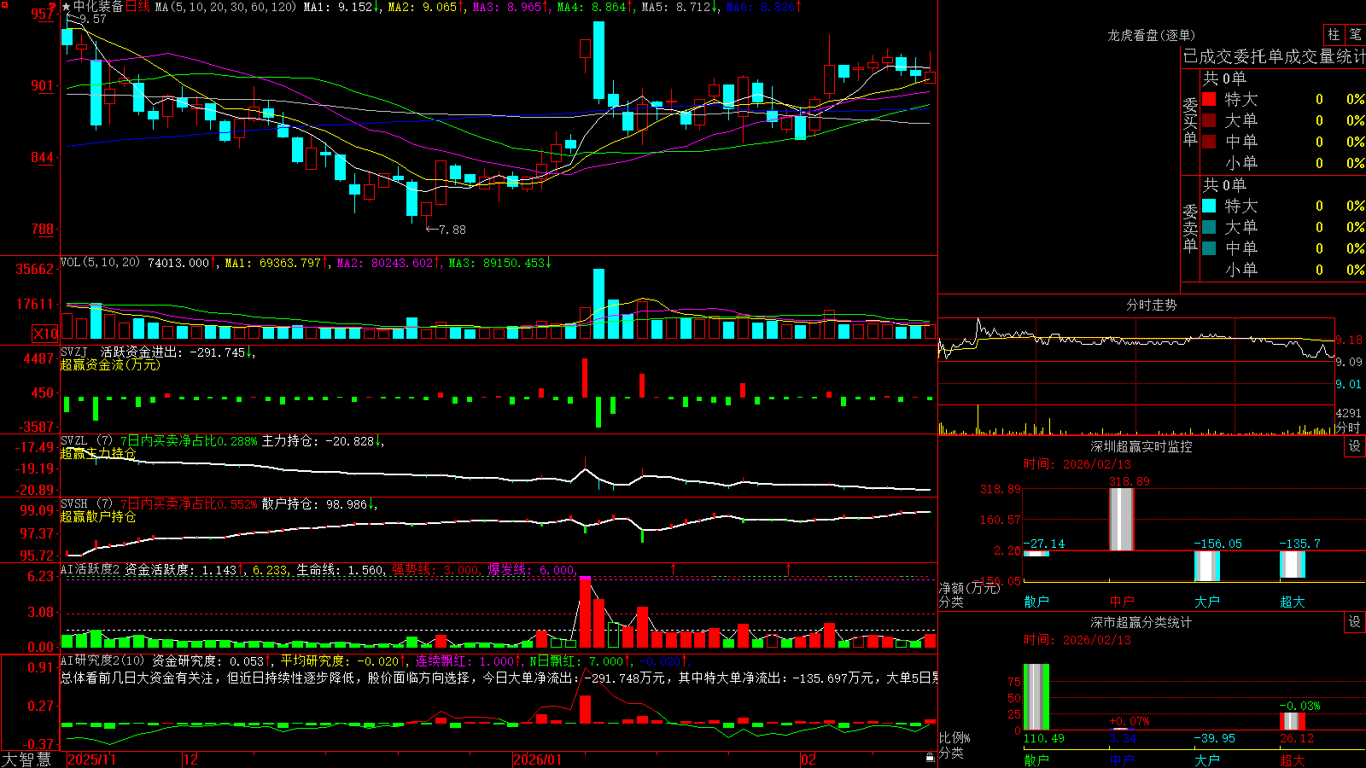Open 设 settings for 深市超赢分类统计
This screenshot has height=768, width=1366.
tap(1355, 622)
